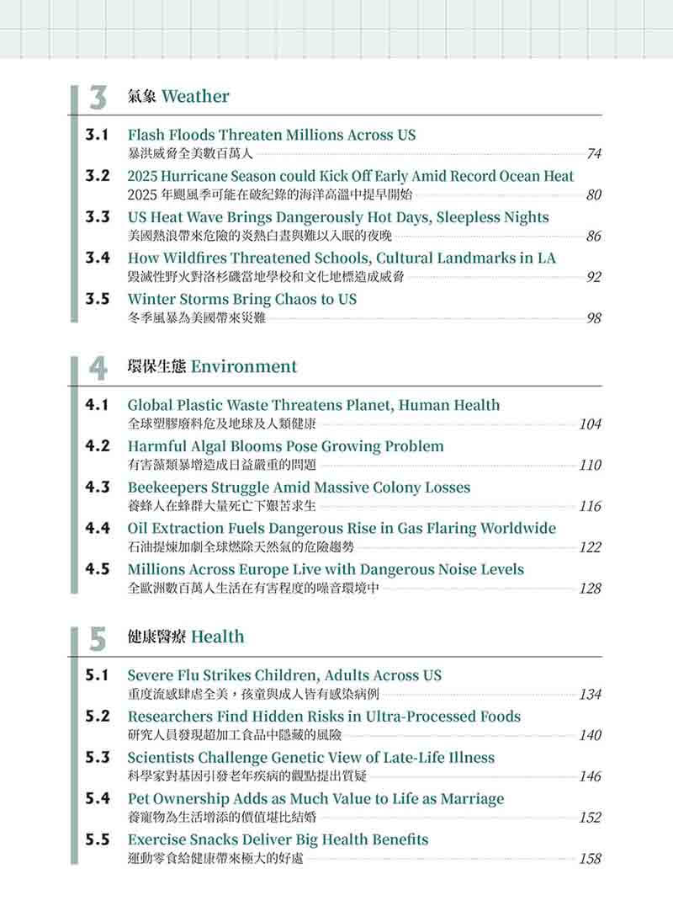Select the 'US Heat Wave Brings Dangerously Hot Days' title
Screen dimensions: 673x922
[x=337, y=217]
